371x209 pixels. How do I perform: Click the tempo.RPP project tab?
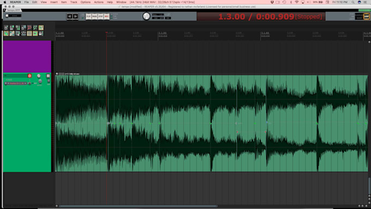point(13,10)
